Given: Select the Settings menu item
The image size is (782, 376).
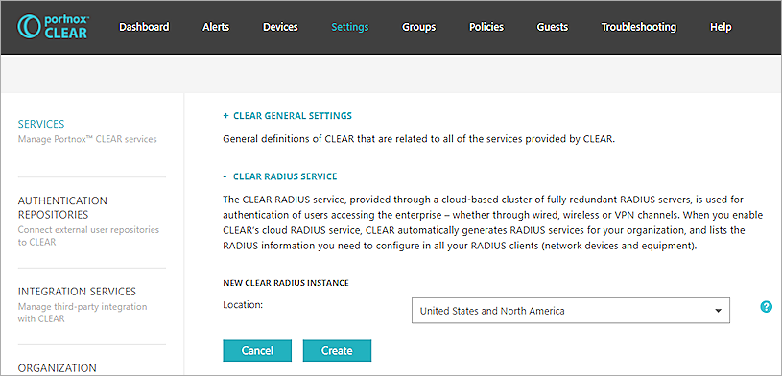Looking at the screenshot, I should point(350,27).
